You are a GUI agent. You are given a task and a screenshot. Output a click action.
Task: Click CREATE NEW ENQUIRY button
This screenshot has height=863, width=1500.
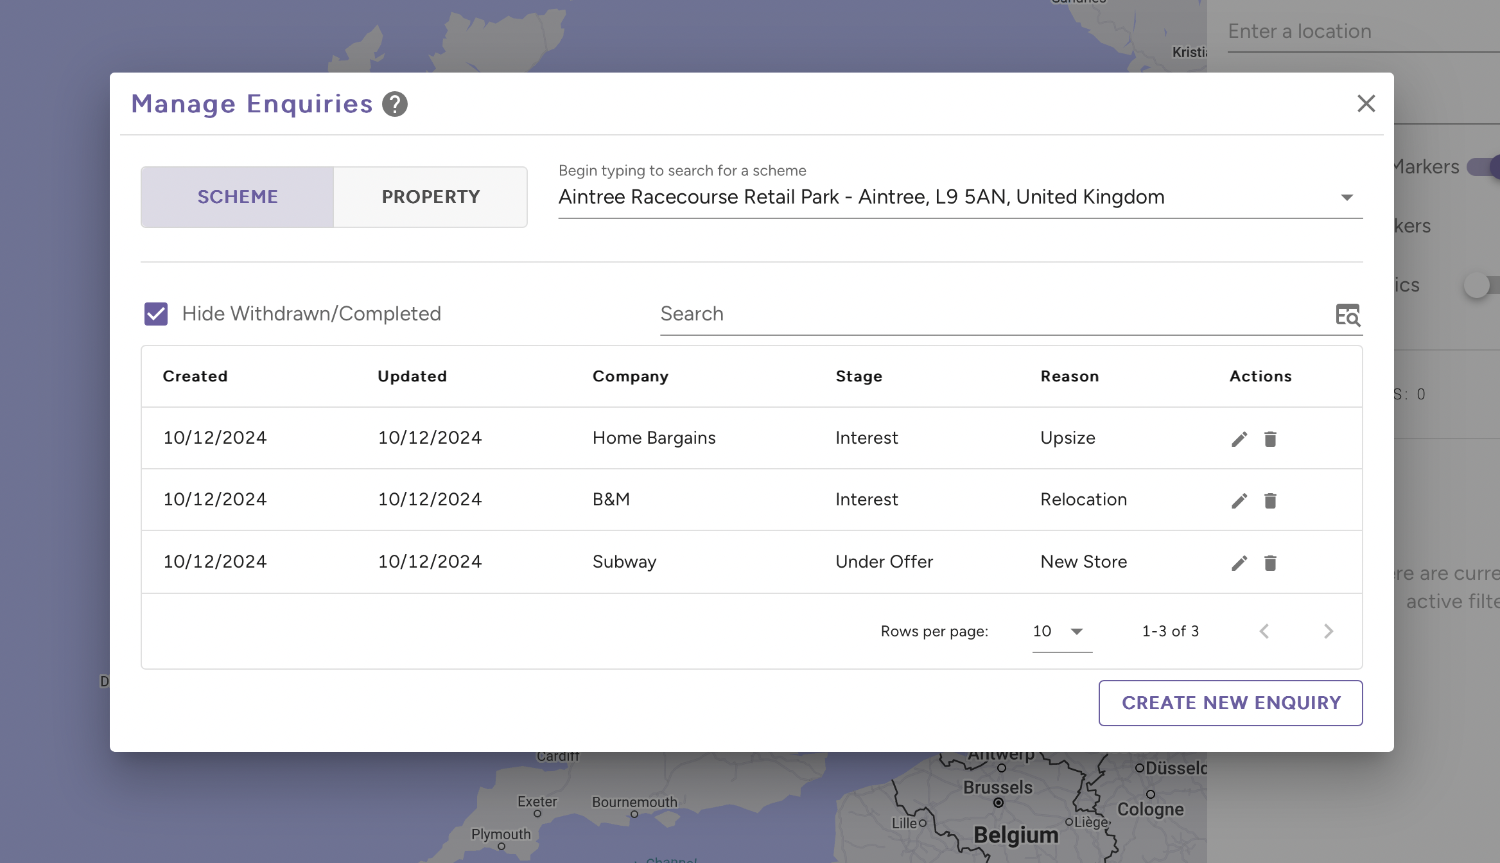(x=1231, y=703)
